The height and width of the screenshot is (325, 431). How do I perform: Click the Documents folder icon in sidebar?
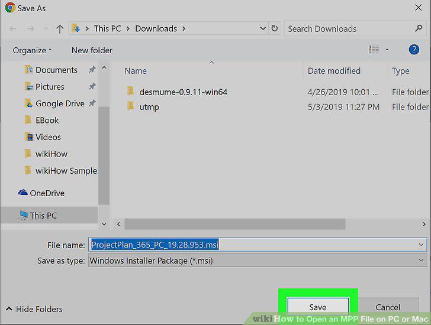point(28,69)
